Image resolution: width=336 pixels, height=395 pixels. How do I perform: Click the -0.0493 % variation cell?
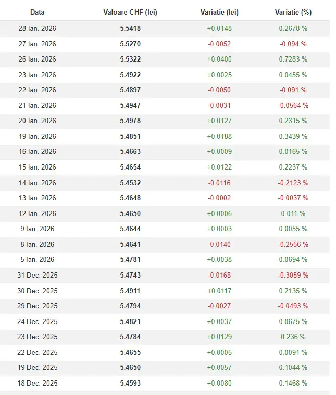[293, 306]
